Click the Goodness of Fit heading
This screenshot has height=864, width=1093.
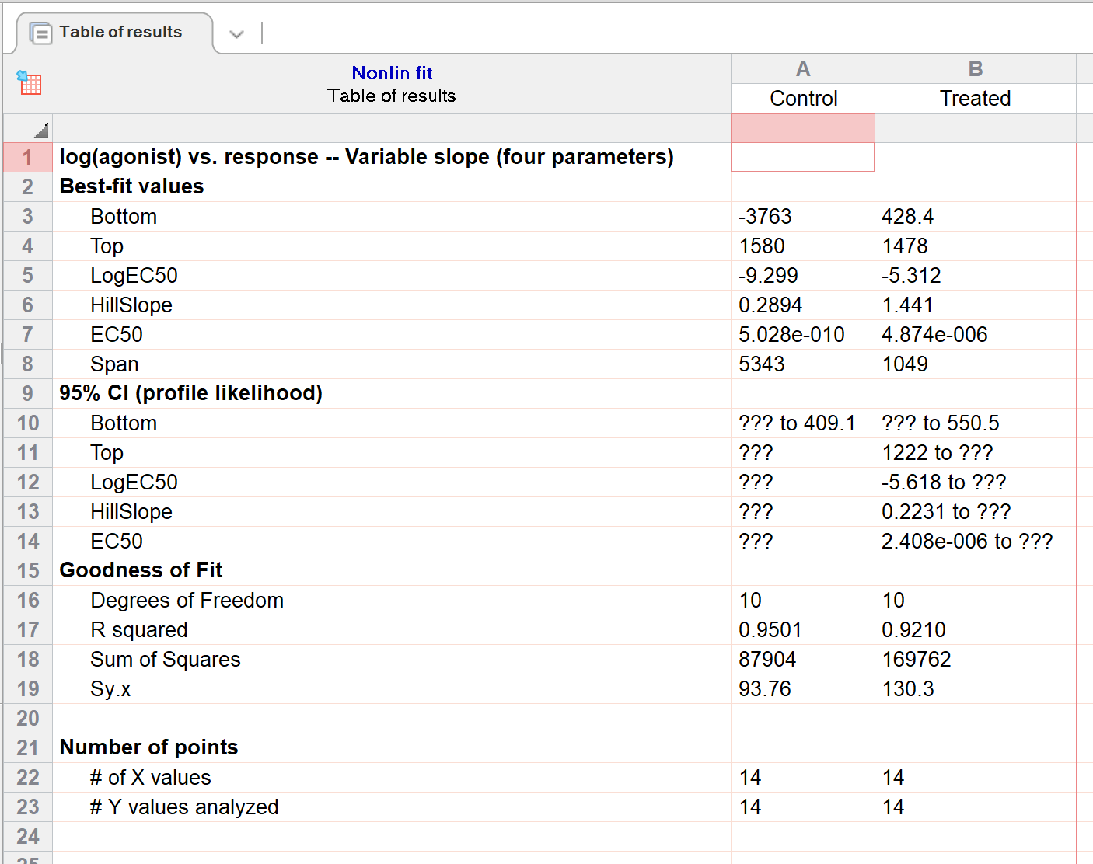[141, 571]
